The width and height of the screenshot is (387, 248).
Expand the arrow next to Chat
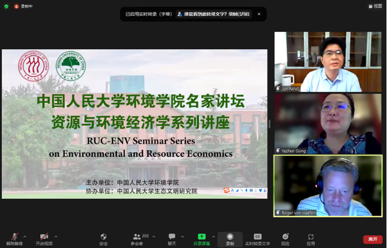point(183,237)
